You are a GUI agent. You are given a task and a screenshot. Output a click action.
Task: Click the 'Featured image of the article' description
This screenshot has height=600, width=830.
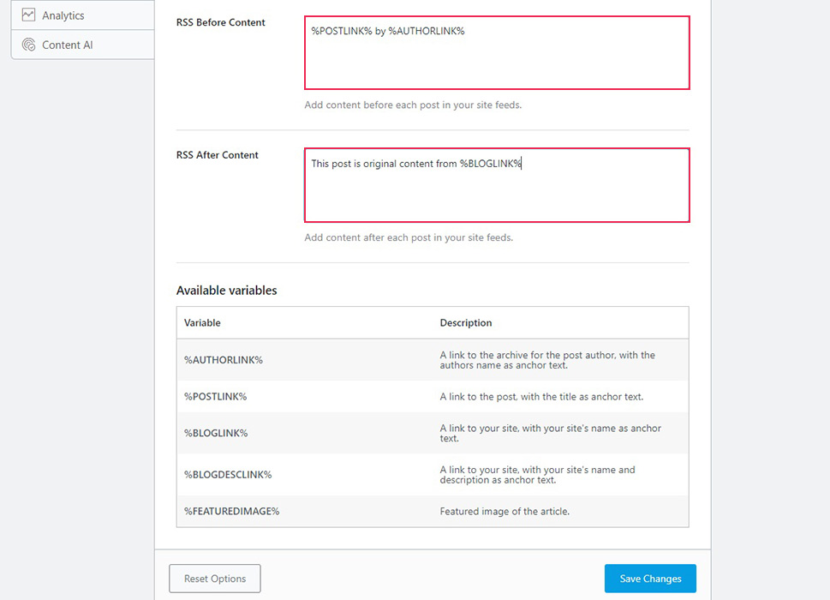click(x=505, y=511)
